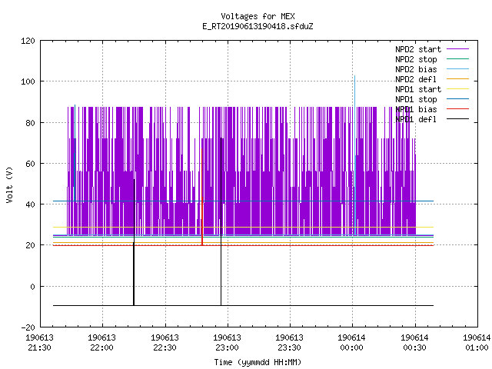The height and width of the screenshot is (369, 492).
Task: Click the red NPD1 bias legend line
Action: pyautogui.click(x=457, y=109)
